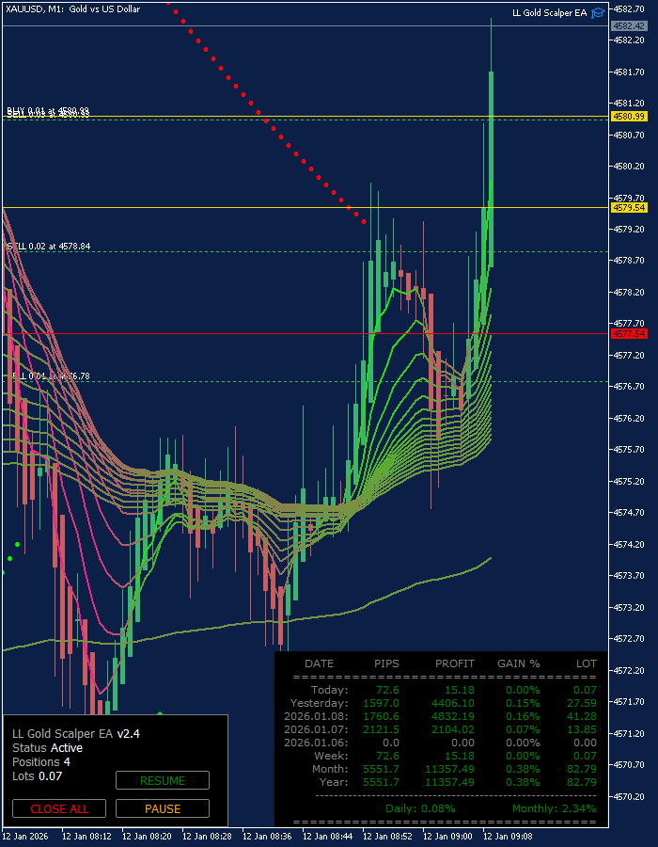Click the Monthly: 2.34% summary text
This screenshot has height=847, width=658.
(x=555, y=808)
